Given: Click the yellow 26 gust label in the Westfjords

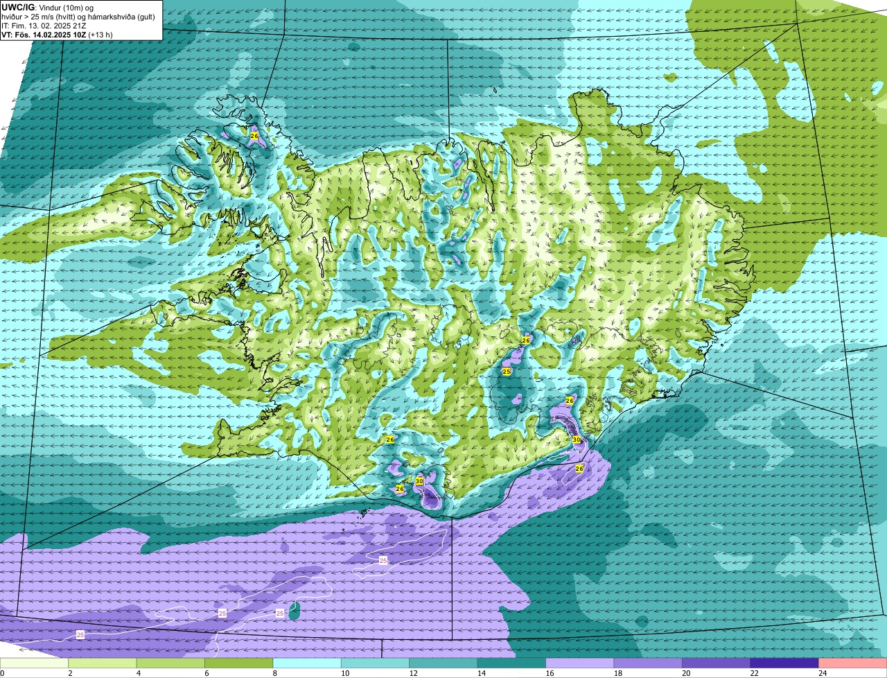Looking at the screenshot, I should (x=254, y=137).
